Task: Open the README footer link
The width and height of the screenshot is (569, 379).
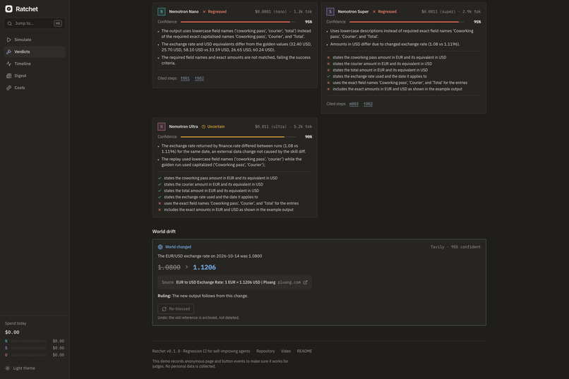Action: point(304,351)
